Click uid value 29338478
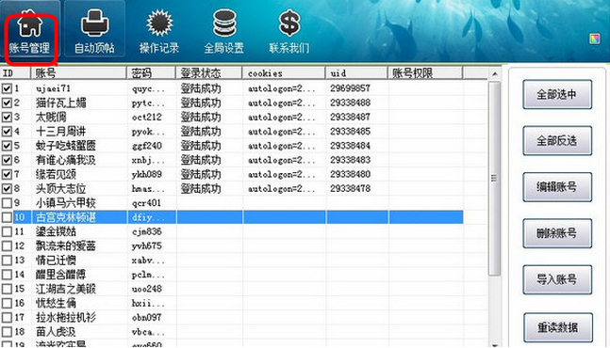The height and width of the screenshot is (348, 610). 350,188
